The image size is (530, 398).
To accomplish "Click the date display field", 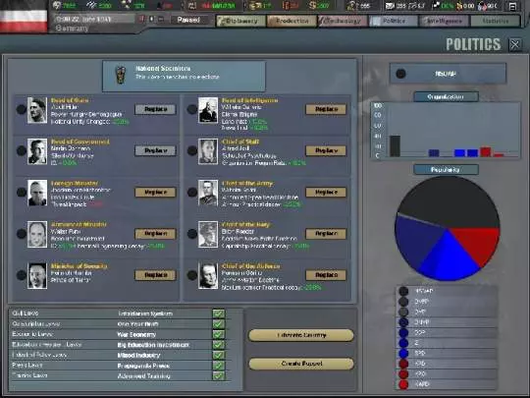I will coord(94,19).
